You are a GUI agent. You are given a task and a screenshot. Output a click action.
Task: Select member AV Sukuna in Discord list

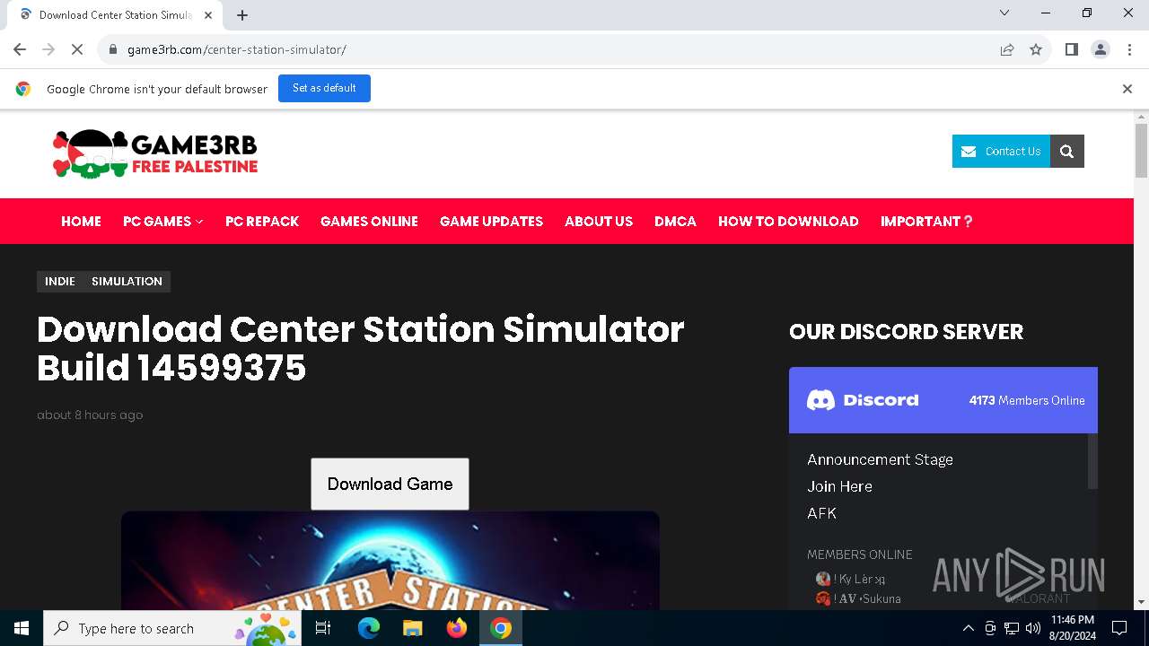858,598
